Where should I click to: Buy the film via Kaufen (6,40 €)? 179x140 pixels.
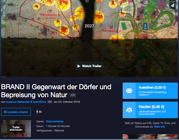tap(150, 110)
